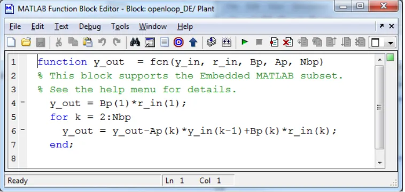Click the comment 'See the help menu for details.'
The height and width of the screenshot is (192, 405).
(143, 90)
